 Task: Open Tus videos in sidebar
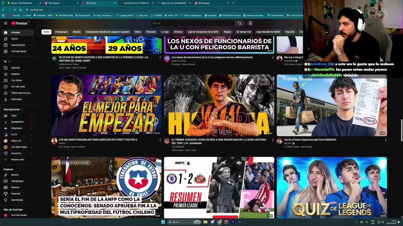coord(18,80)
